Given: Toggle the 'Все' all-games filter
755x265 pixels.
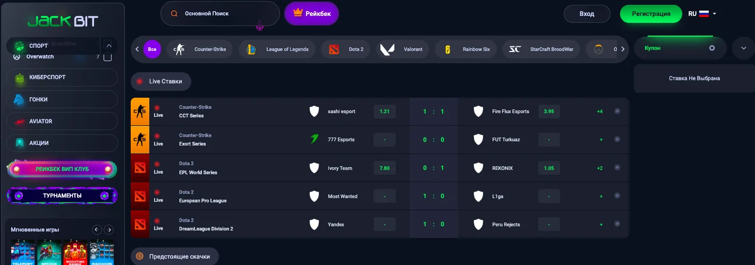Looking at the screenshot, I should (x=152, y=49).
